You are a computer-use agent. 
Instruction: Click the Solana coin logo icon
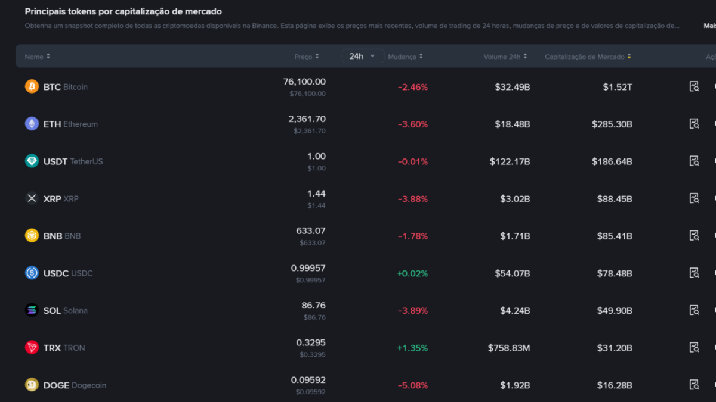(x=32, y=310)
